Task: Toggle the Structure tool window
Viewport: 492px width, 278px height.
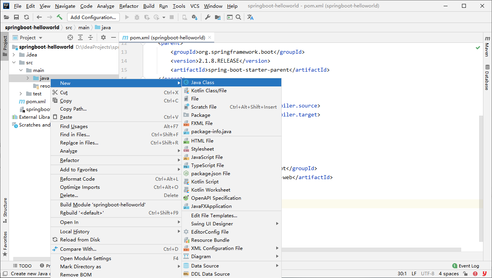Action: (5, 209)
